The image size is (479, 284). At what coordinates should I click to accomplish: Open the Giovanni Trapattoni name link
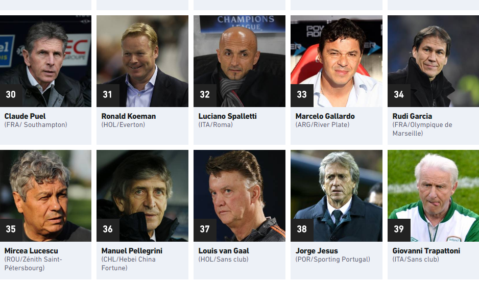[x=426, y=251]
